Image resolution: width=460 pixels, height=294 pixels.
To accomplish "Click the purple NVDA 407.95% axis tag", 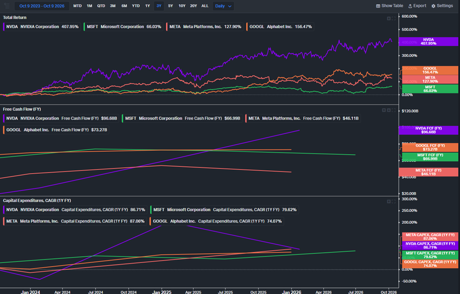I will [428, 41].
